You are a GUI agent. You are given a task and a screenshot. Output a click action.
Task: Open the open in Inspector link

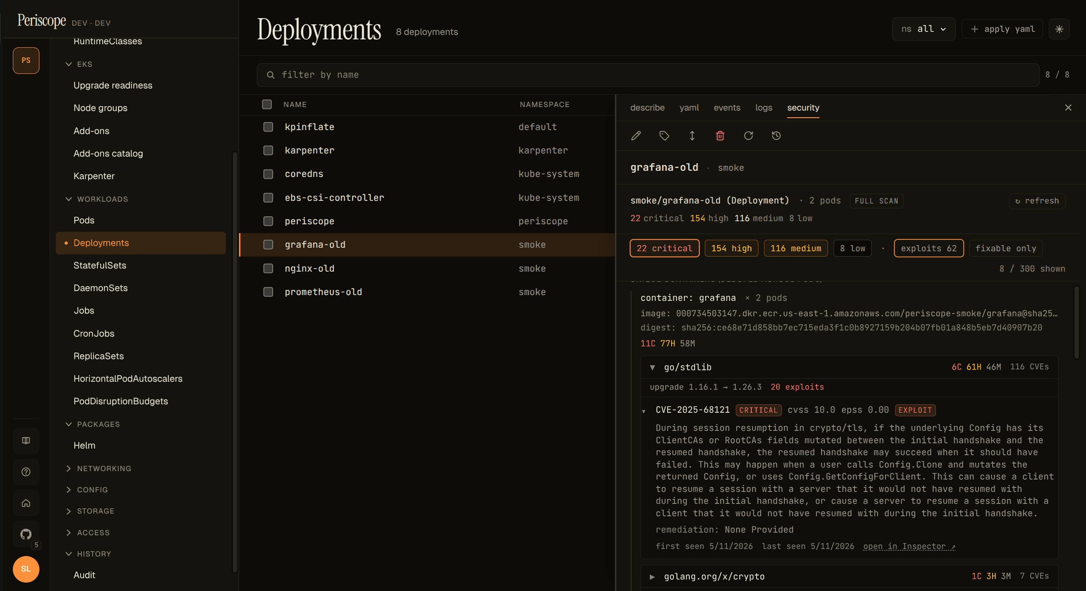(x=909, y=546)
